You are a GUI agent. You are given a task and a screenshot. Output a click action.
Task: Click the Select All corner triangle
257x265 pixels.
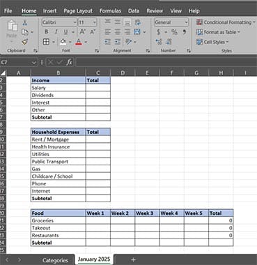(3, 73)
